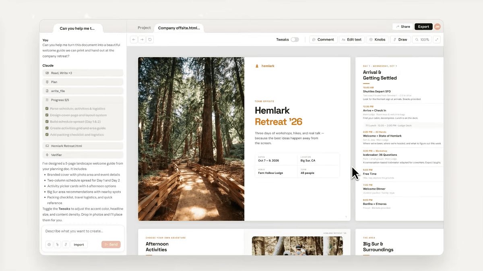The height and width of the screenshot is (271, 483).
Task: Click the forward arrow navigation icon
Action: pos(142,39)
